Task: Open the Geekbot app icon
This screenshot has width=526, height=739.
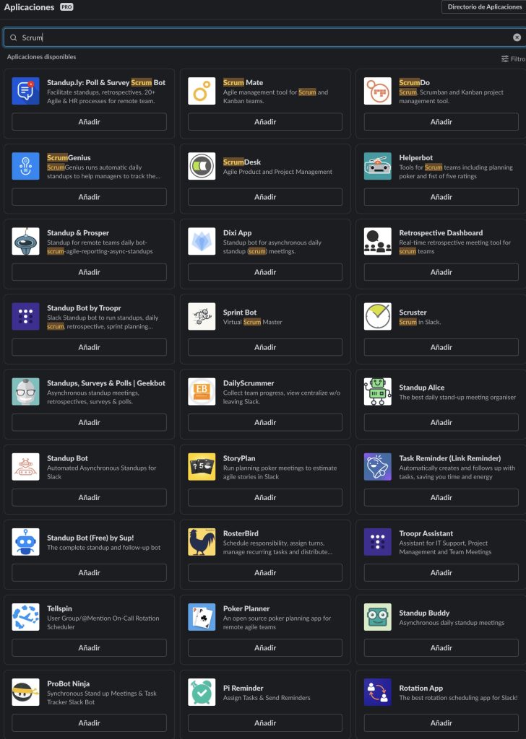Action: [25, 392]
